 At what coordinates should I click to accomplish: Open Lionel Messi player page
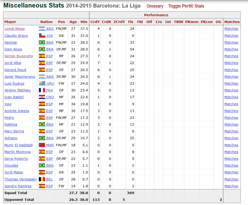coord(14,29)
